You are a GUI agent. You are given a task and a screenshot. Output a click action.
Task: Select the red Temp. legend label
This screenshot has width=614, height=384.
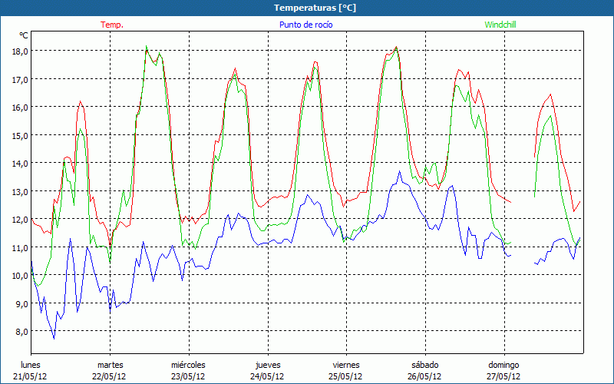click(112, 25)
